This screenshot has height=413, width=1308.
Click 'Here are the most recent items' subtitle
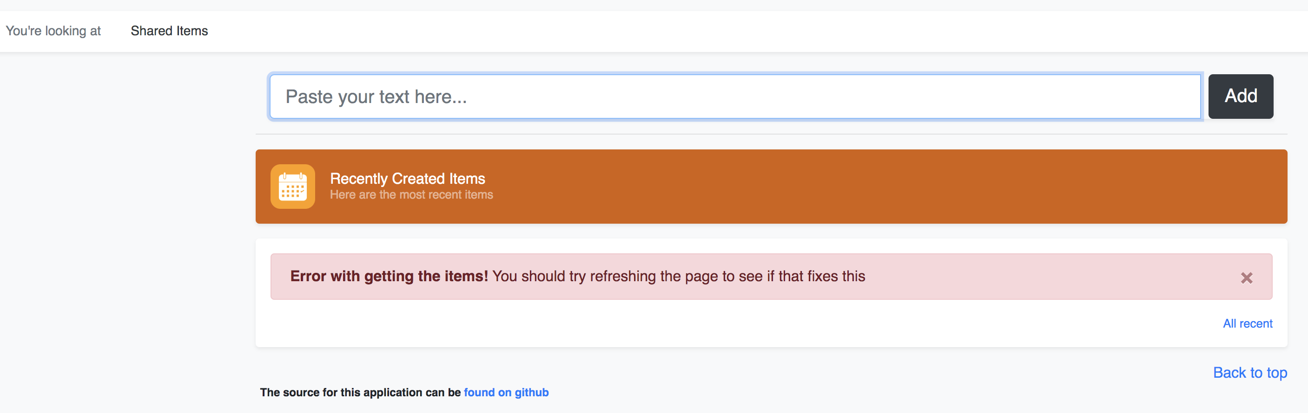411,194
